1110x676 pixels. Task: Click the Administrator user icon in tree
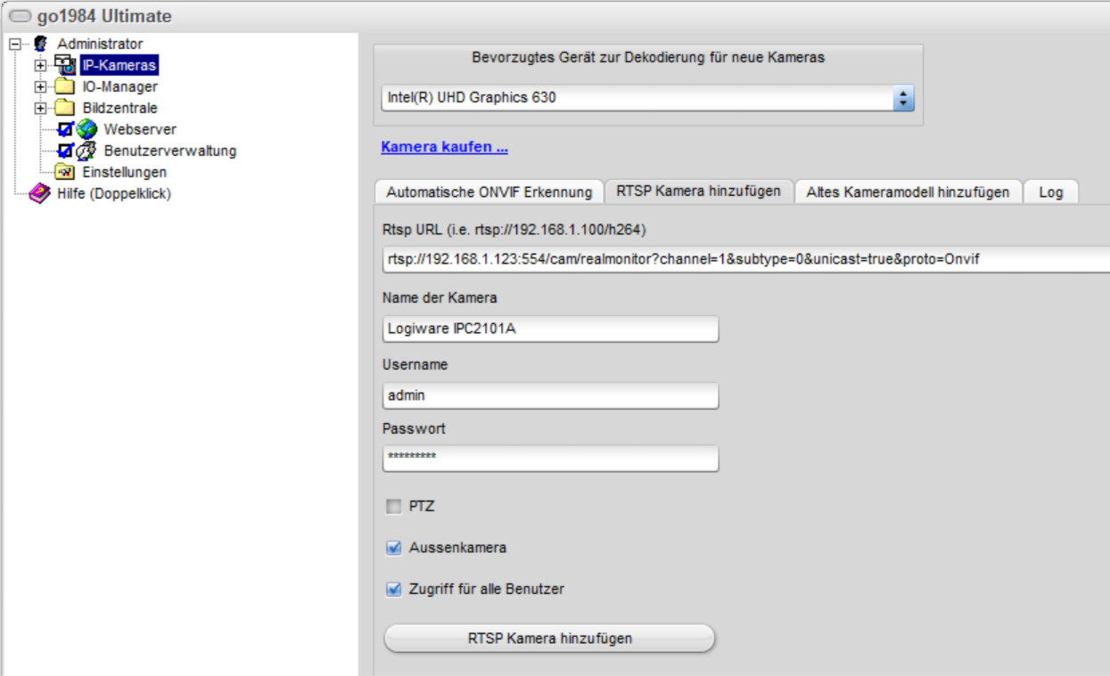click(x=41, y=44)
